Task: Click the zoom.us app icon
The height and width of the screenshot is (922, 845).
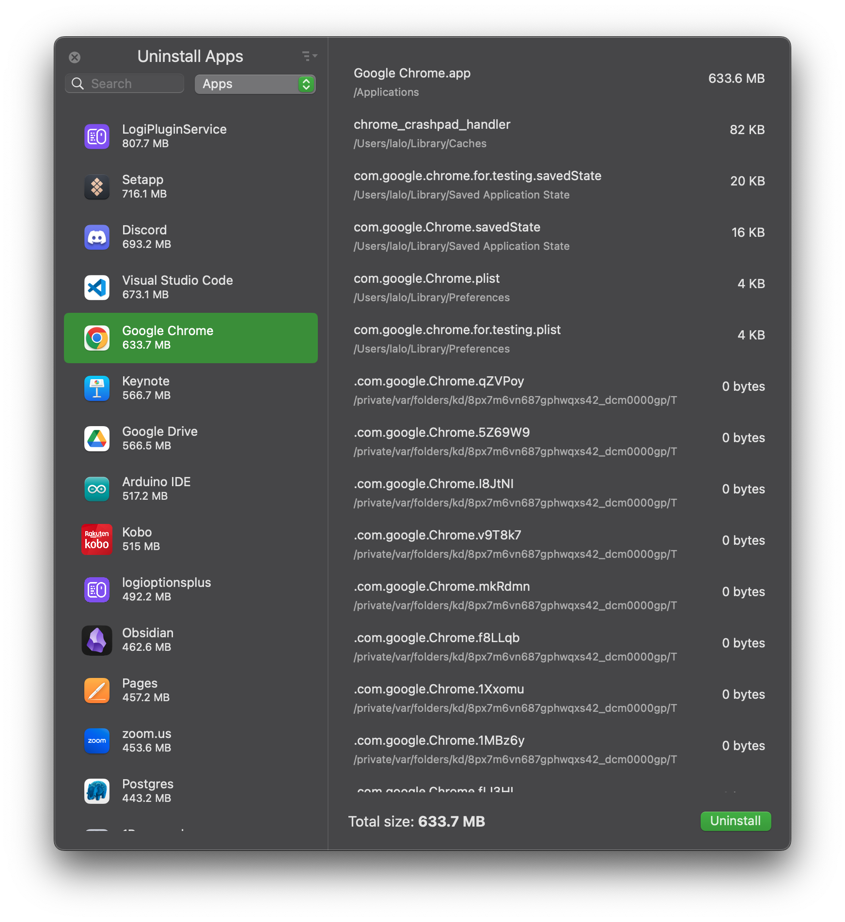Action: (x=97, y=741)
